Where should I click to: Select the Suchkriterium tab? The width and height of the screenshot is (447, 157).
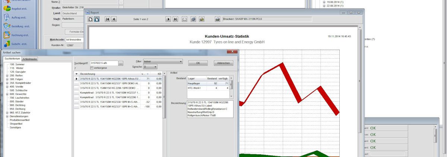(x=12, y=59)
